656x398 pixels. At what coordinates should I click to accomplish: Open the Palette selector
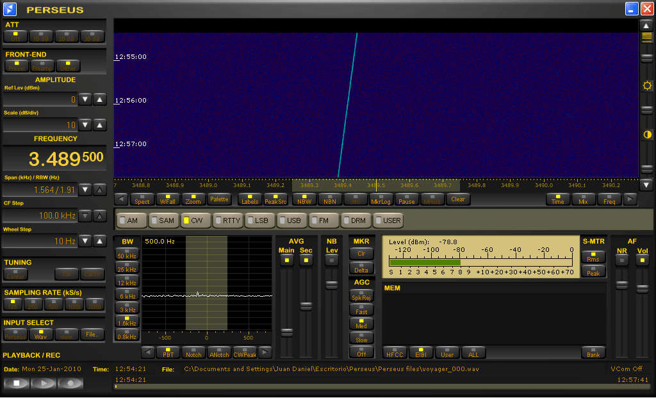[x=219, y=199]
